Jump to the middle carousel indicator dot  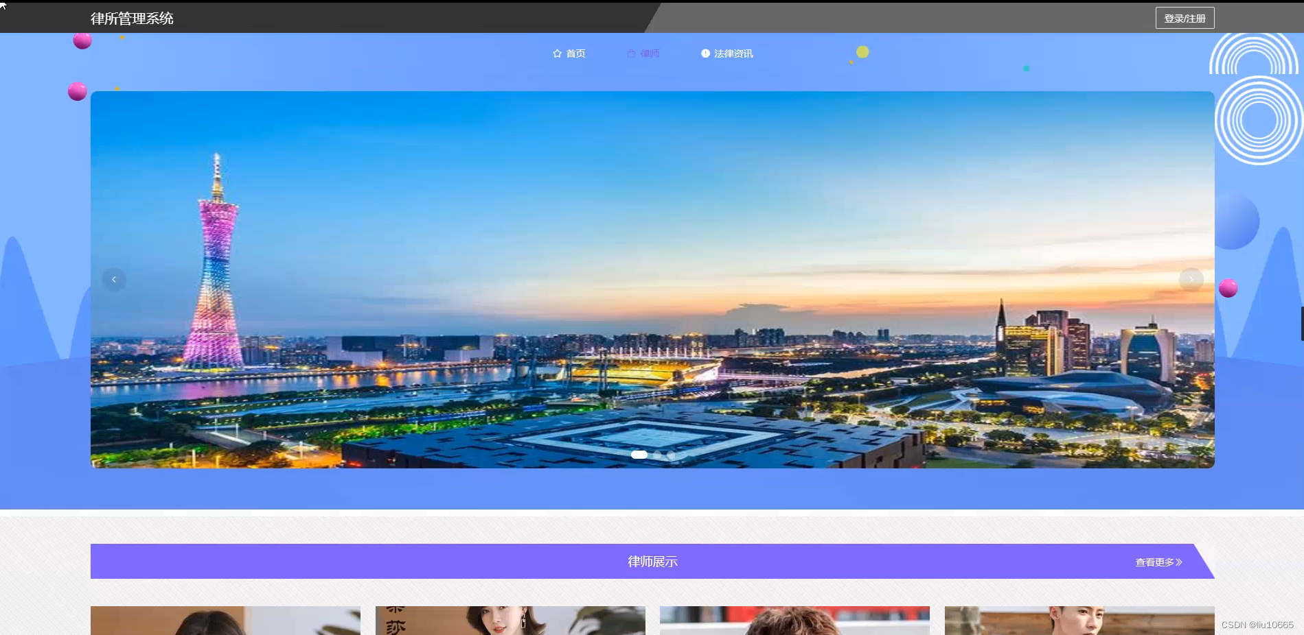(x=657, y=455)
